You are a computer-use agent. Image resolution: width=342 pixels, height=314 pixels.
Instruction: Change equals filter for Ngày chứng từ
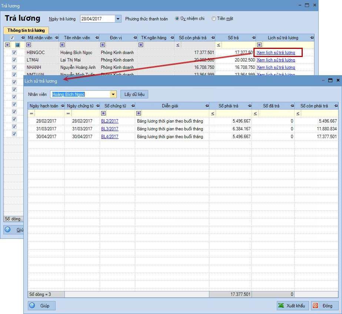(x=68, y=114)
